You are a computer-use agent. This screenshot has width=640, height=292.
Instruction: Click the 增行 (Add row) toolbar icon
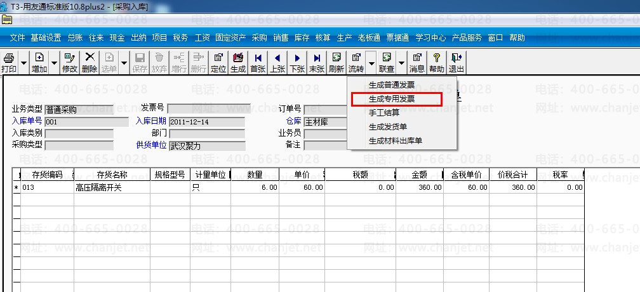(179, 63)
